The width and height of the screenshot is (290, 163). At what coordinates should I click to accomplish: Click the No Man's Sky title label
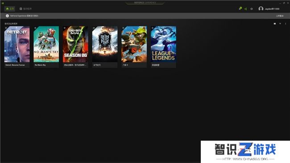(x=40, y=65)
